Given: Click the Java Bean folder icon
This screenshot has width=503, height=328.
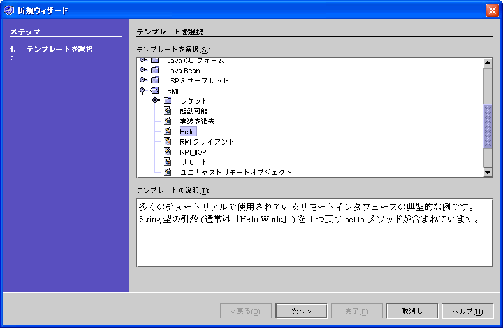Looking at the screenshot, I should (x=155, y=71).
